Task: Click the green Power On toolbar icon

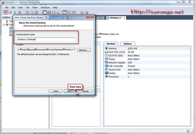Action: click(x=15, y=12)
